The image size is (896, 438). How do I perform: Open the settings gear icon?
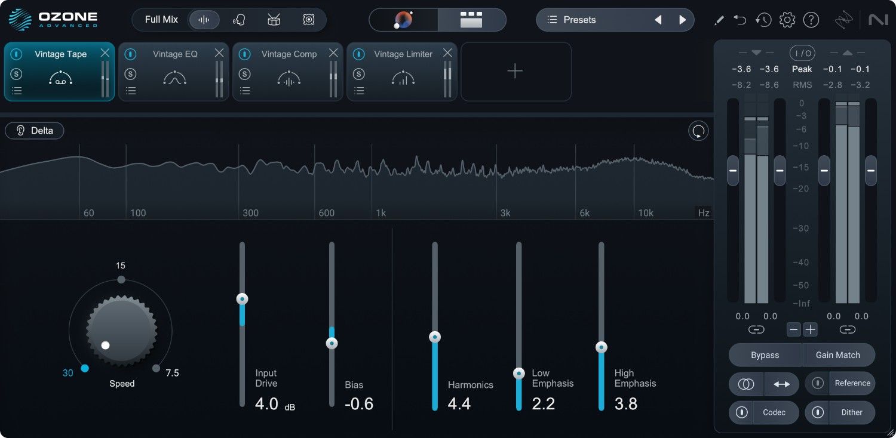(787, 20)
